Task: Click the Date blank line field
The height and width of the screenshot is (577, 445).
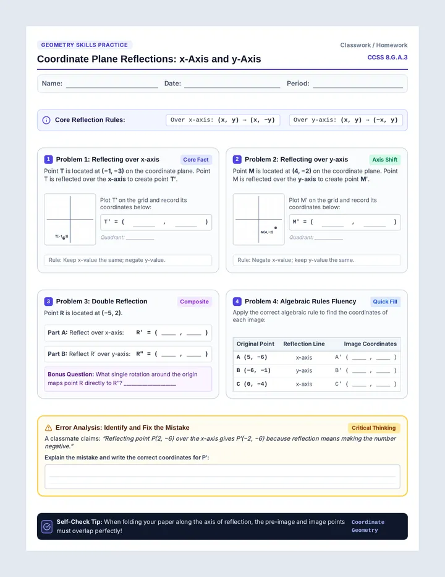Action: 232,84
